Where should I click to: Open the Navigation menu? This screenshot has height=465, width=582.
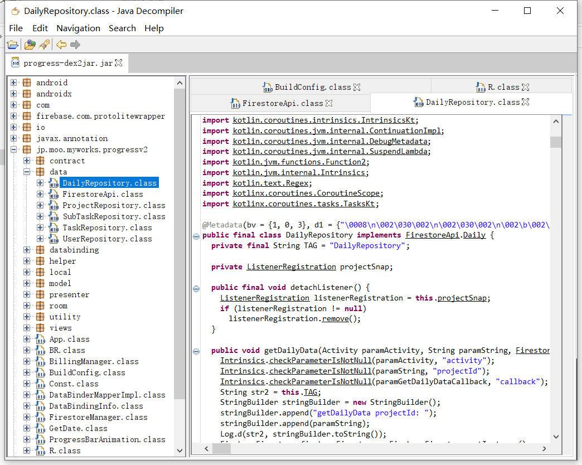[x=78, y=28]
